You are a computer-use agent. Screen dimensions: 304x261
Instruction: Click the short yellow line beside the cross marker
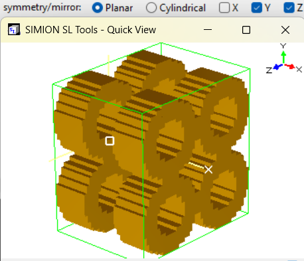pyautogui.click(x=196, y=165)
